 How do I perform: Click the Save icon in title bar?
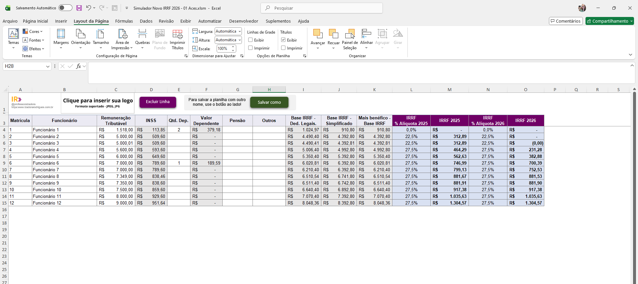click(79, 8)
